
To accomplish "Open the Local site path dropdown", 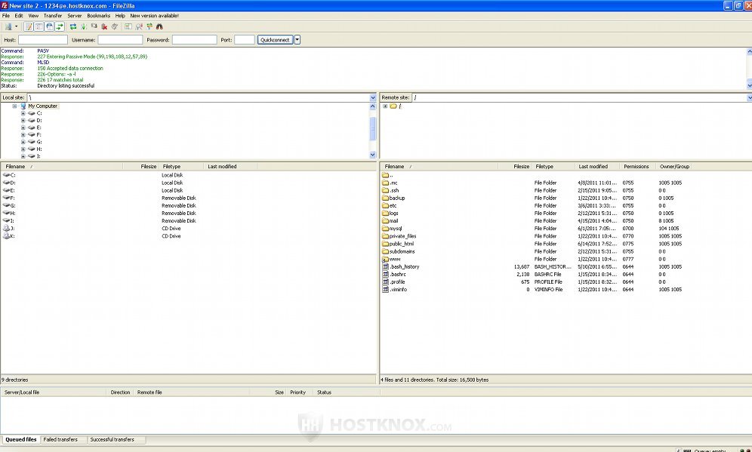I will pos(373,97).
